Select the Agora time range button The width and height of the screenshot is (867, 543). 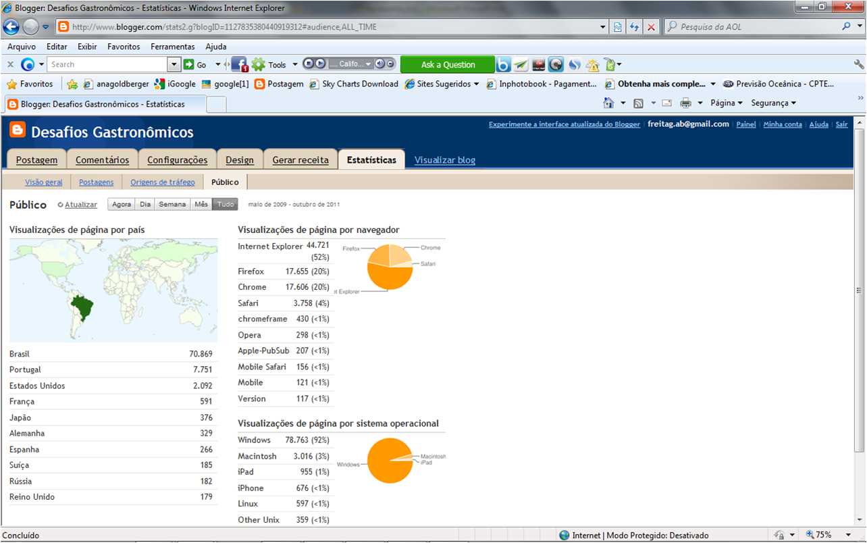pyautogui.click(x=122, y=205)
